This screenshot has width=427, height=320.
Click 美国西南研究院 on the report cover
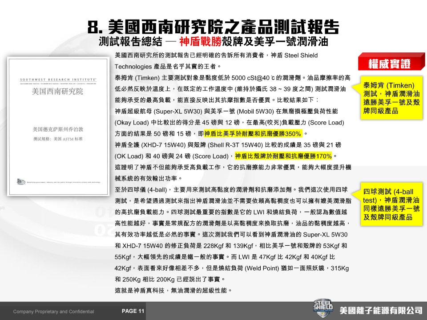pos(57,92)
